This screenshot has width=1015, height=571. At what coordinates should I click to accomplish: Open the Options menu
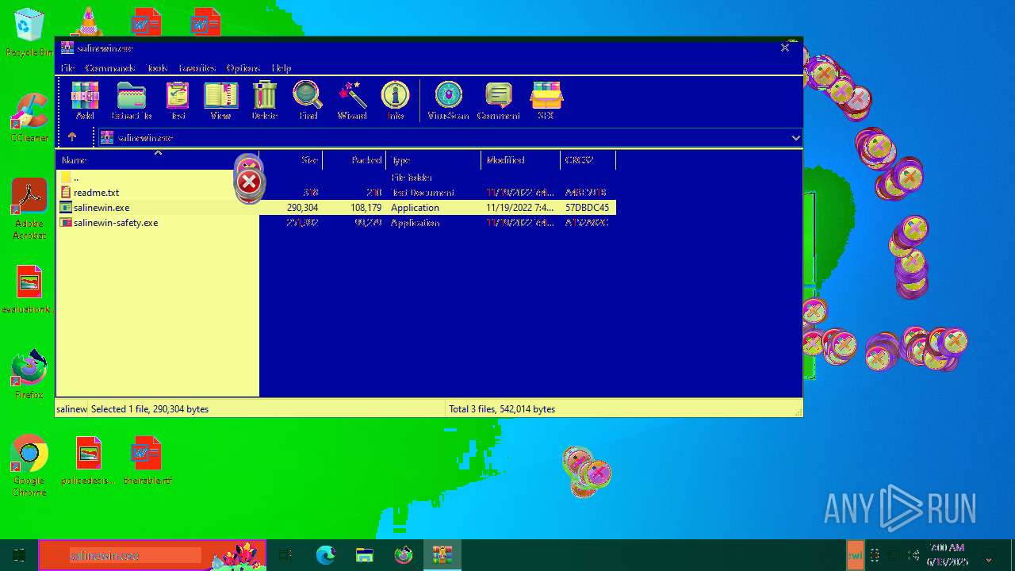coord(243,68)
